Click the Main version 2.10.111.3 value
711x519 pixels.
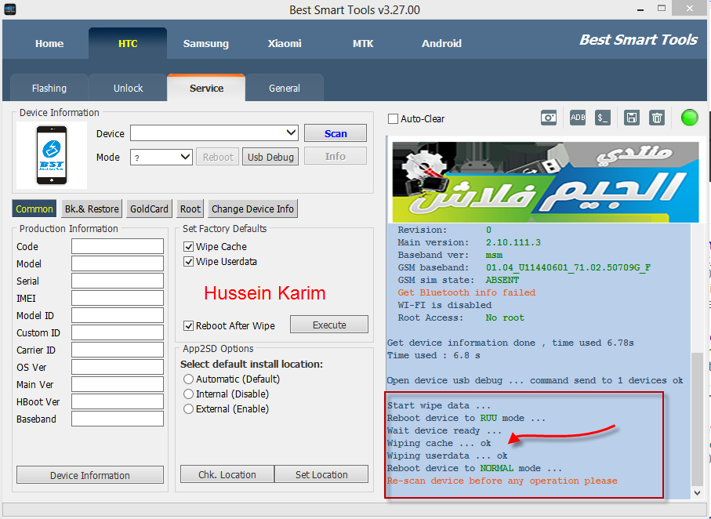pos(513,243)
